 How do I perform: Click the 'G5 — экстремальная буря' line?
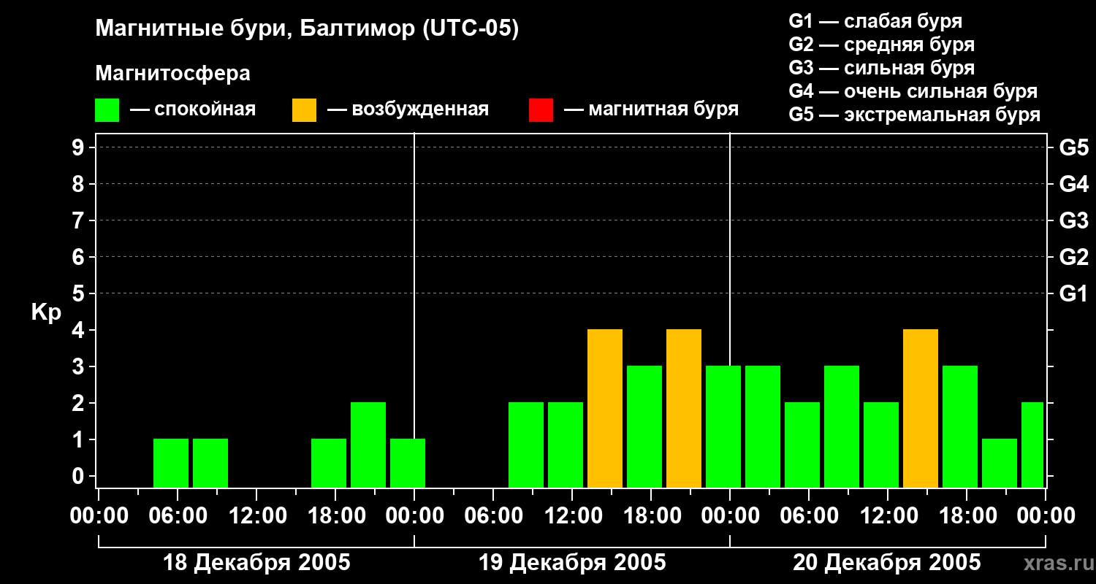(x=914, y=115)
